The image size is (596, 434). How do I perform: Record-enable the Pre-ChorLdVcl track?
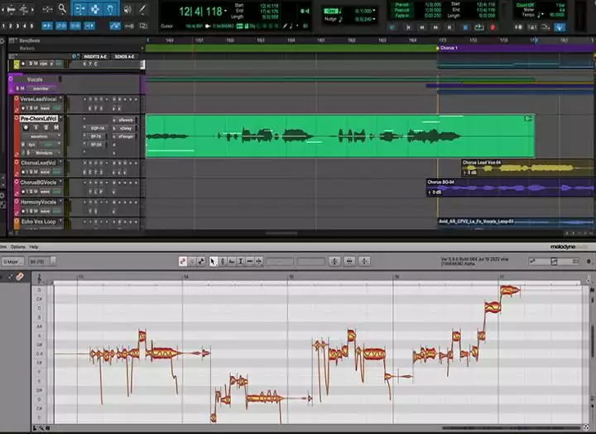(26, 127)
